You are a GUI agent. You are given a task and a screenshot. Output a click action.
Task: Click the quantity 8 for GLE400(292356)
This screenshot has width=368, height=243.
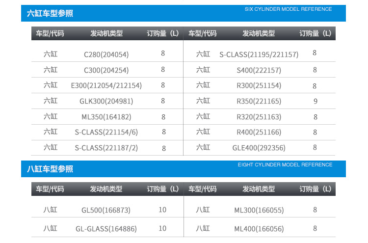pos(315,147)
